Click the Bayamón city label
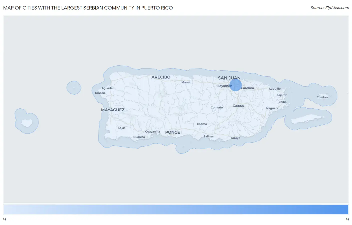Viewport: 352px width, 225px height. tap(225, 86)
